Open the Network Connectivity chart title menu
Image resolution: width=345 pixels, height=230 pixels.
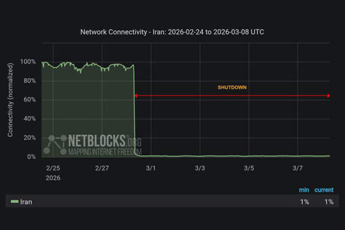pyautogui.click(x=172, y=32)
